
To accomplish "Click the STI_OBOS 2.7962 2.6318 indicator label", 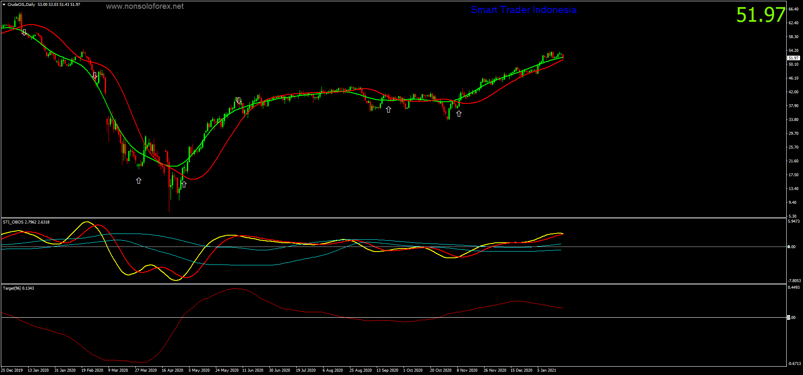I will pyautogui.click(x=26, y=222).
